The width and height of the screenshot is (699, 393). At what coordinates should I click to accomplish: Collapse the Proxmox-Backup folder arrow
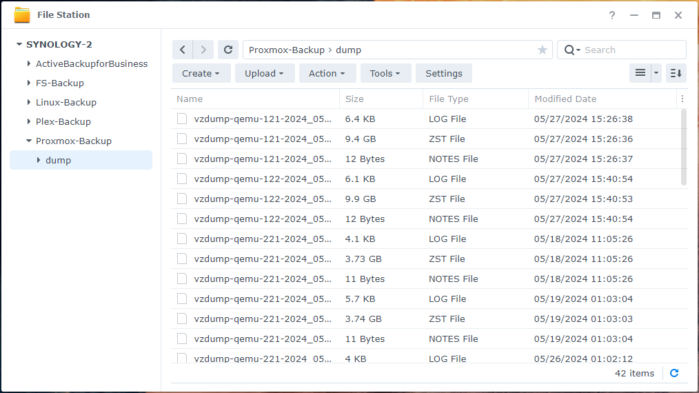pos(28,141)
